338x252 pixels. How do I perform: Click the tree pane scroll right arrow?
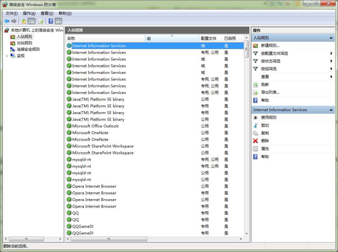60,239
